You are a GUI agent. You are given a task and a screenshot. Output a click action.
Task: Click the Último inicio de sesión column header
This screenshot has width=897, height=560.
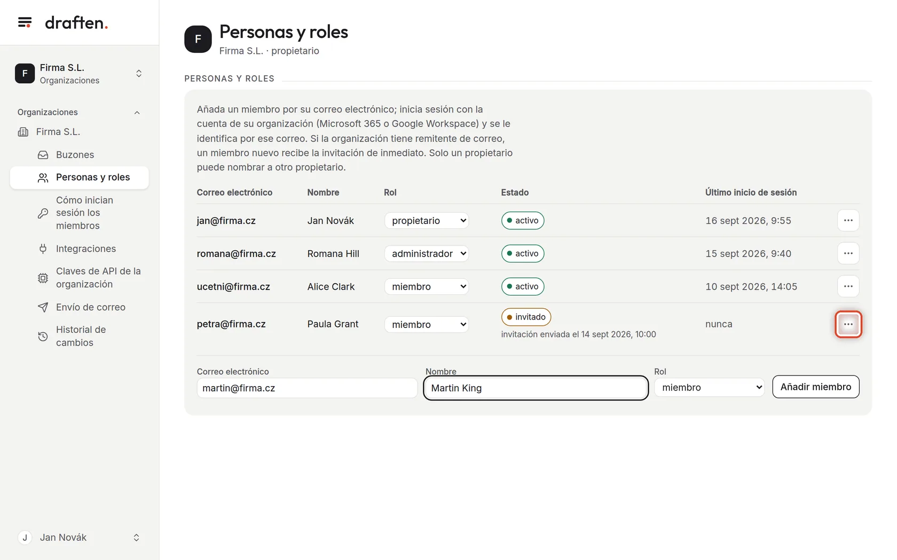click(751, 193)
